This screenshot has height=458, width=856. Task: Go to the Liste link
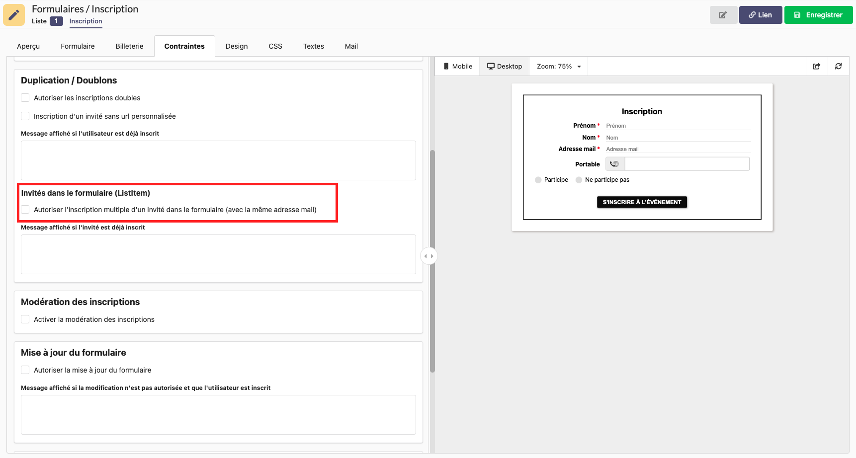click(39, 21)
